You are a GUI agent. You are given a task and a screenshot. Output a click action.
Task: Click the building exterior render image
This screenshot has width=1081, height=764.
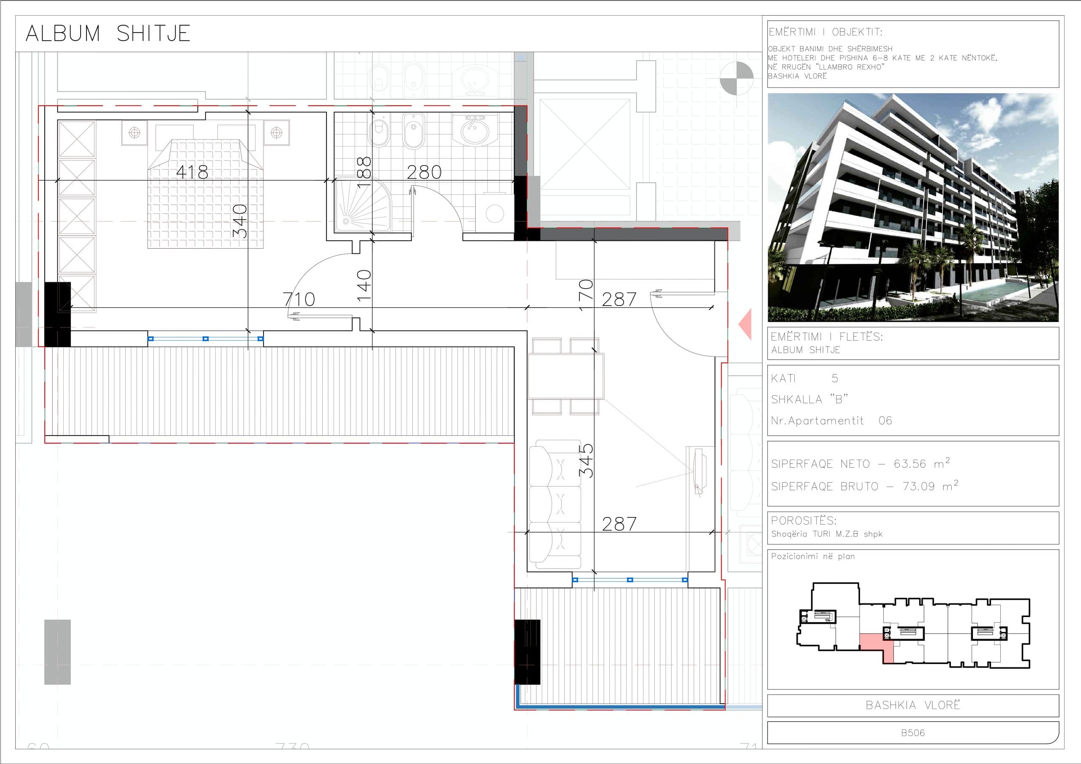pos(913,207)
